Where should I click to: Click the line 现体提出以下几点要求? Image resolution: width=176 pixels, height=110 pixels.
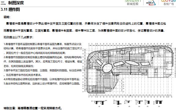click(x=18, y=37)
